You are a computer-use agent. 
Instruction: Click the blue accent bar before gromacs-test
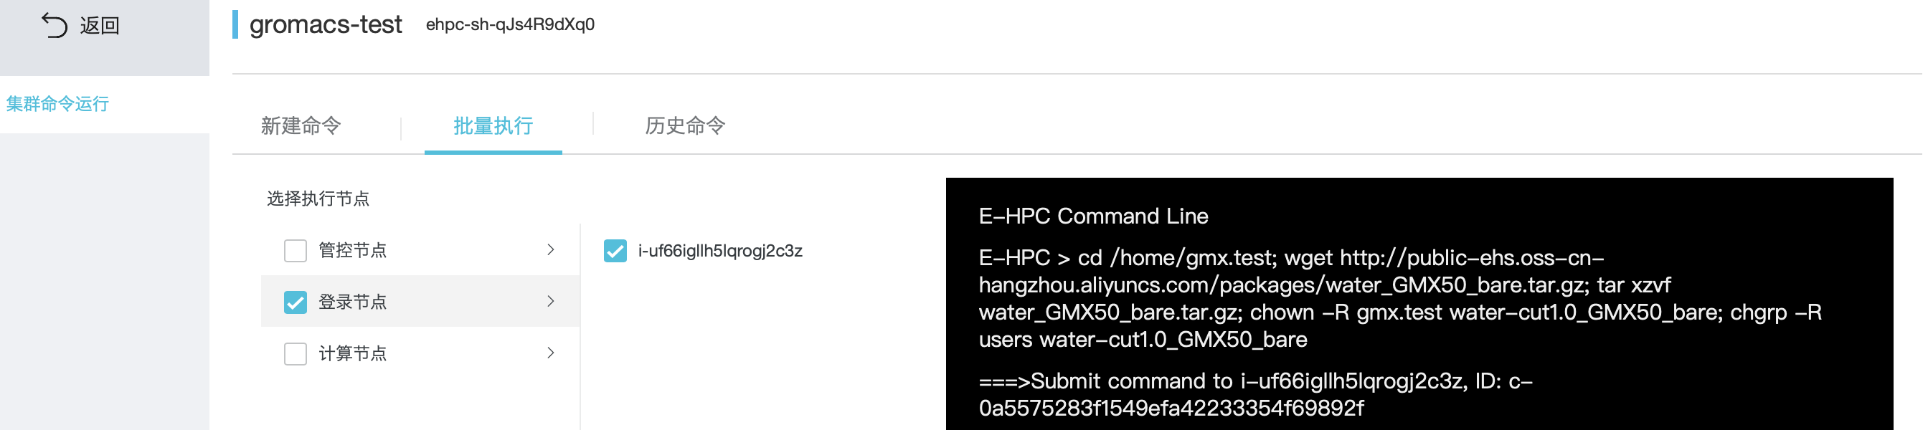tap(236, 24)
